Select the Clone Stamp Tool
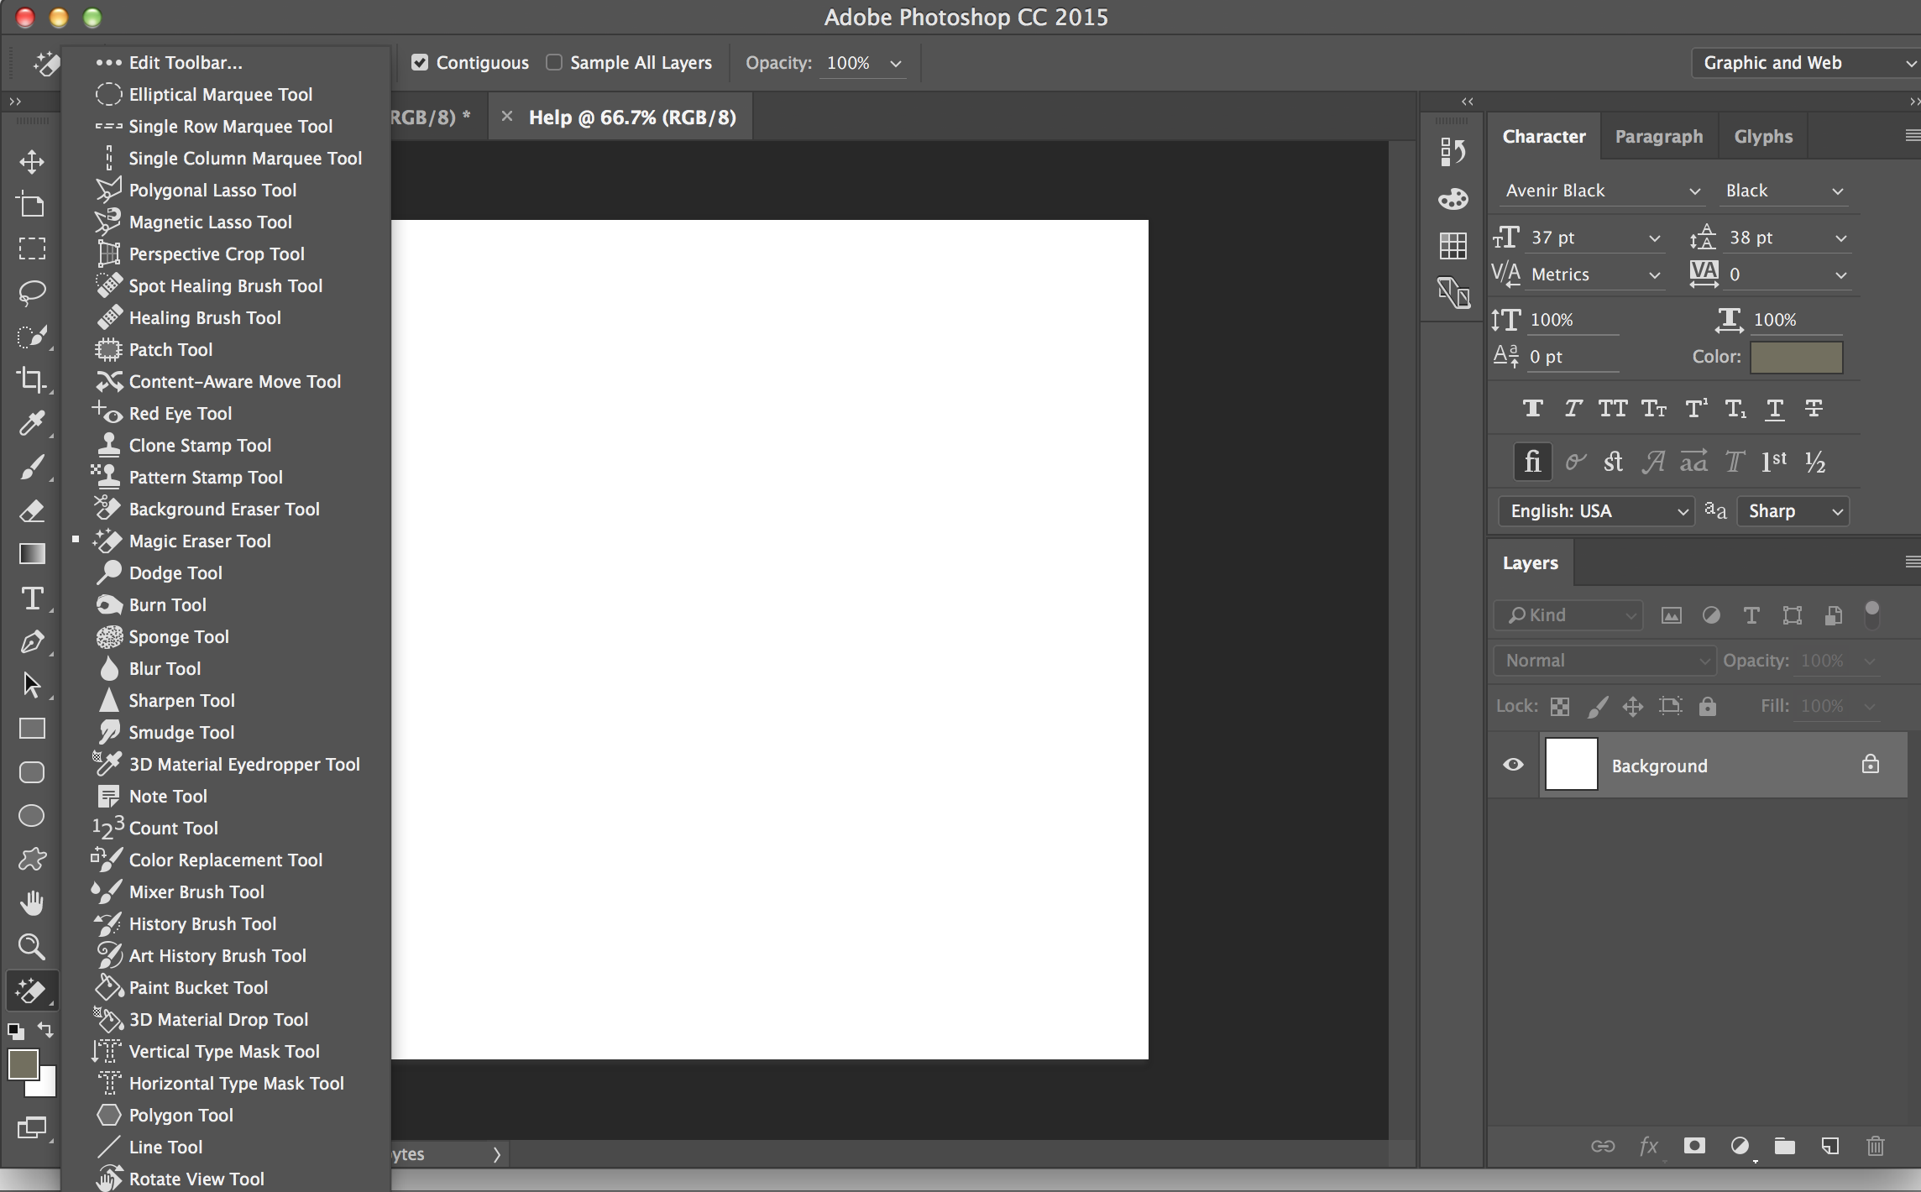This screenshot has height=1192, width=1921. (199, 443)
